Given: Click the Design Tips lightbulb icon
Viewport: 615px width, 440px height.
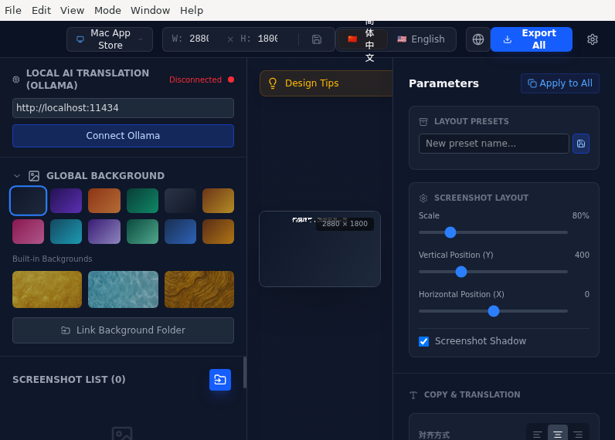Looking at the screenshot, I should coord(273,83).
